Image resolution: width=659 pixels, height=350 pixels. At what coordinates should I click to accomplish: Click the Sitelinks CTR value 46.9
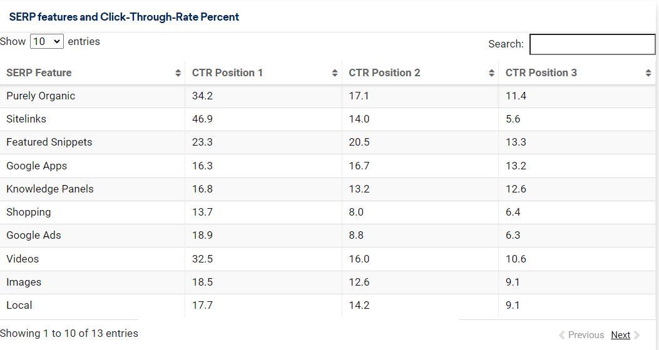click(202, 119)
